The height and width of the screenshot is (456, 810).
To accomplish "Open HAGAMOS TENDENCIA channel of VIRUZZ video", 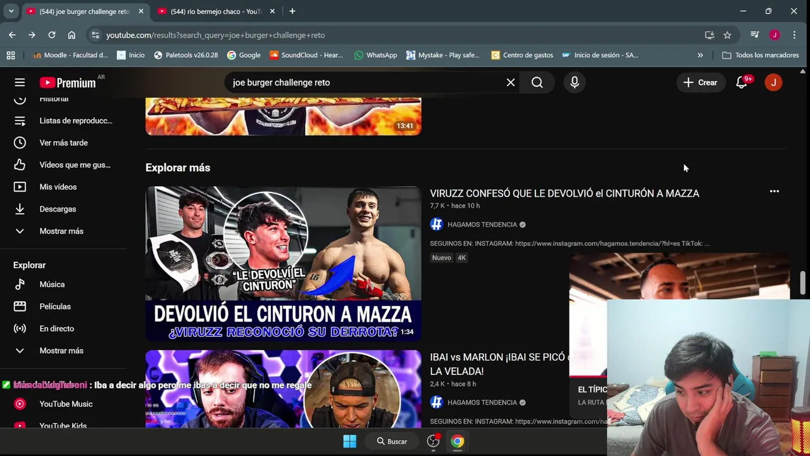I will [x=482, y=224].
